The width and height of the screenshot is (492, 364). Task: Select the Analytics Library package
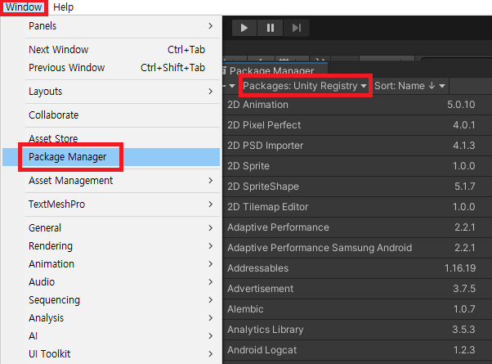tap(357, 329)
